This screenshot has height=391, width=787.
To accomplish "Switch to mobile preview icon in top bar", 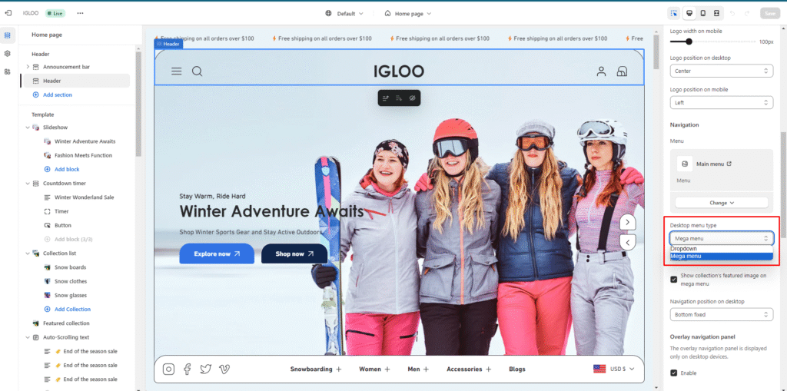I will pos(702,13).
